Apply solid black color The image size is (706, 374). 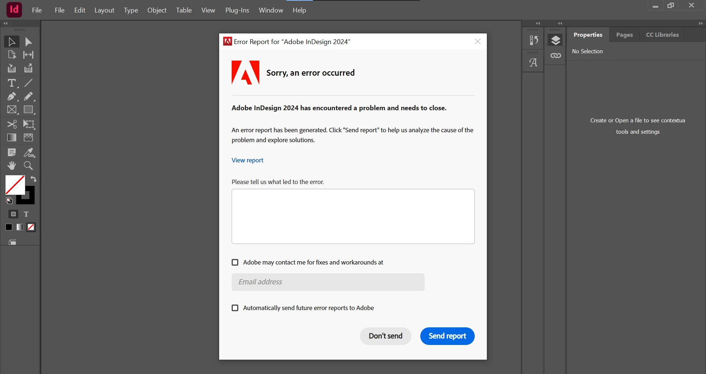(9, 227)
